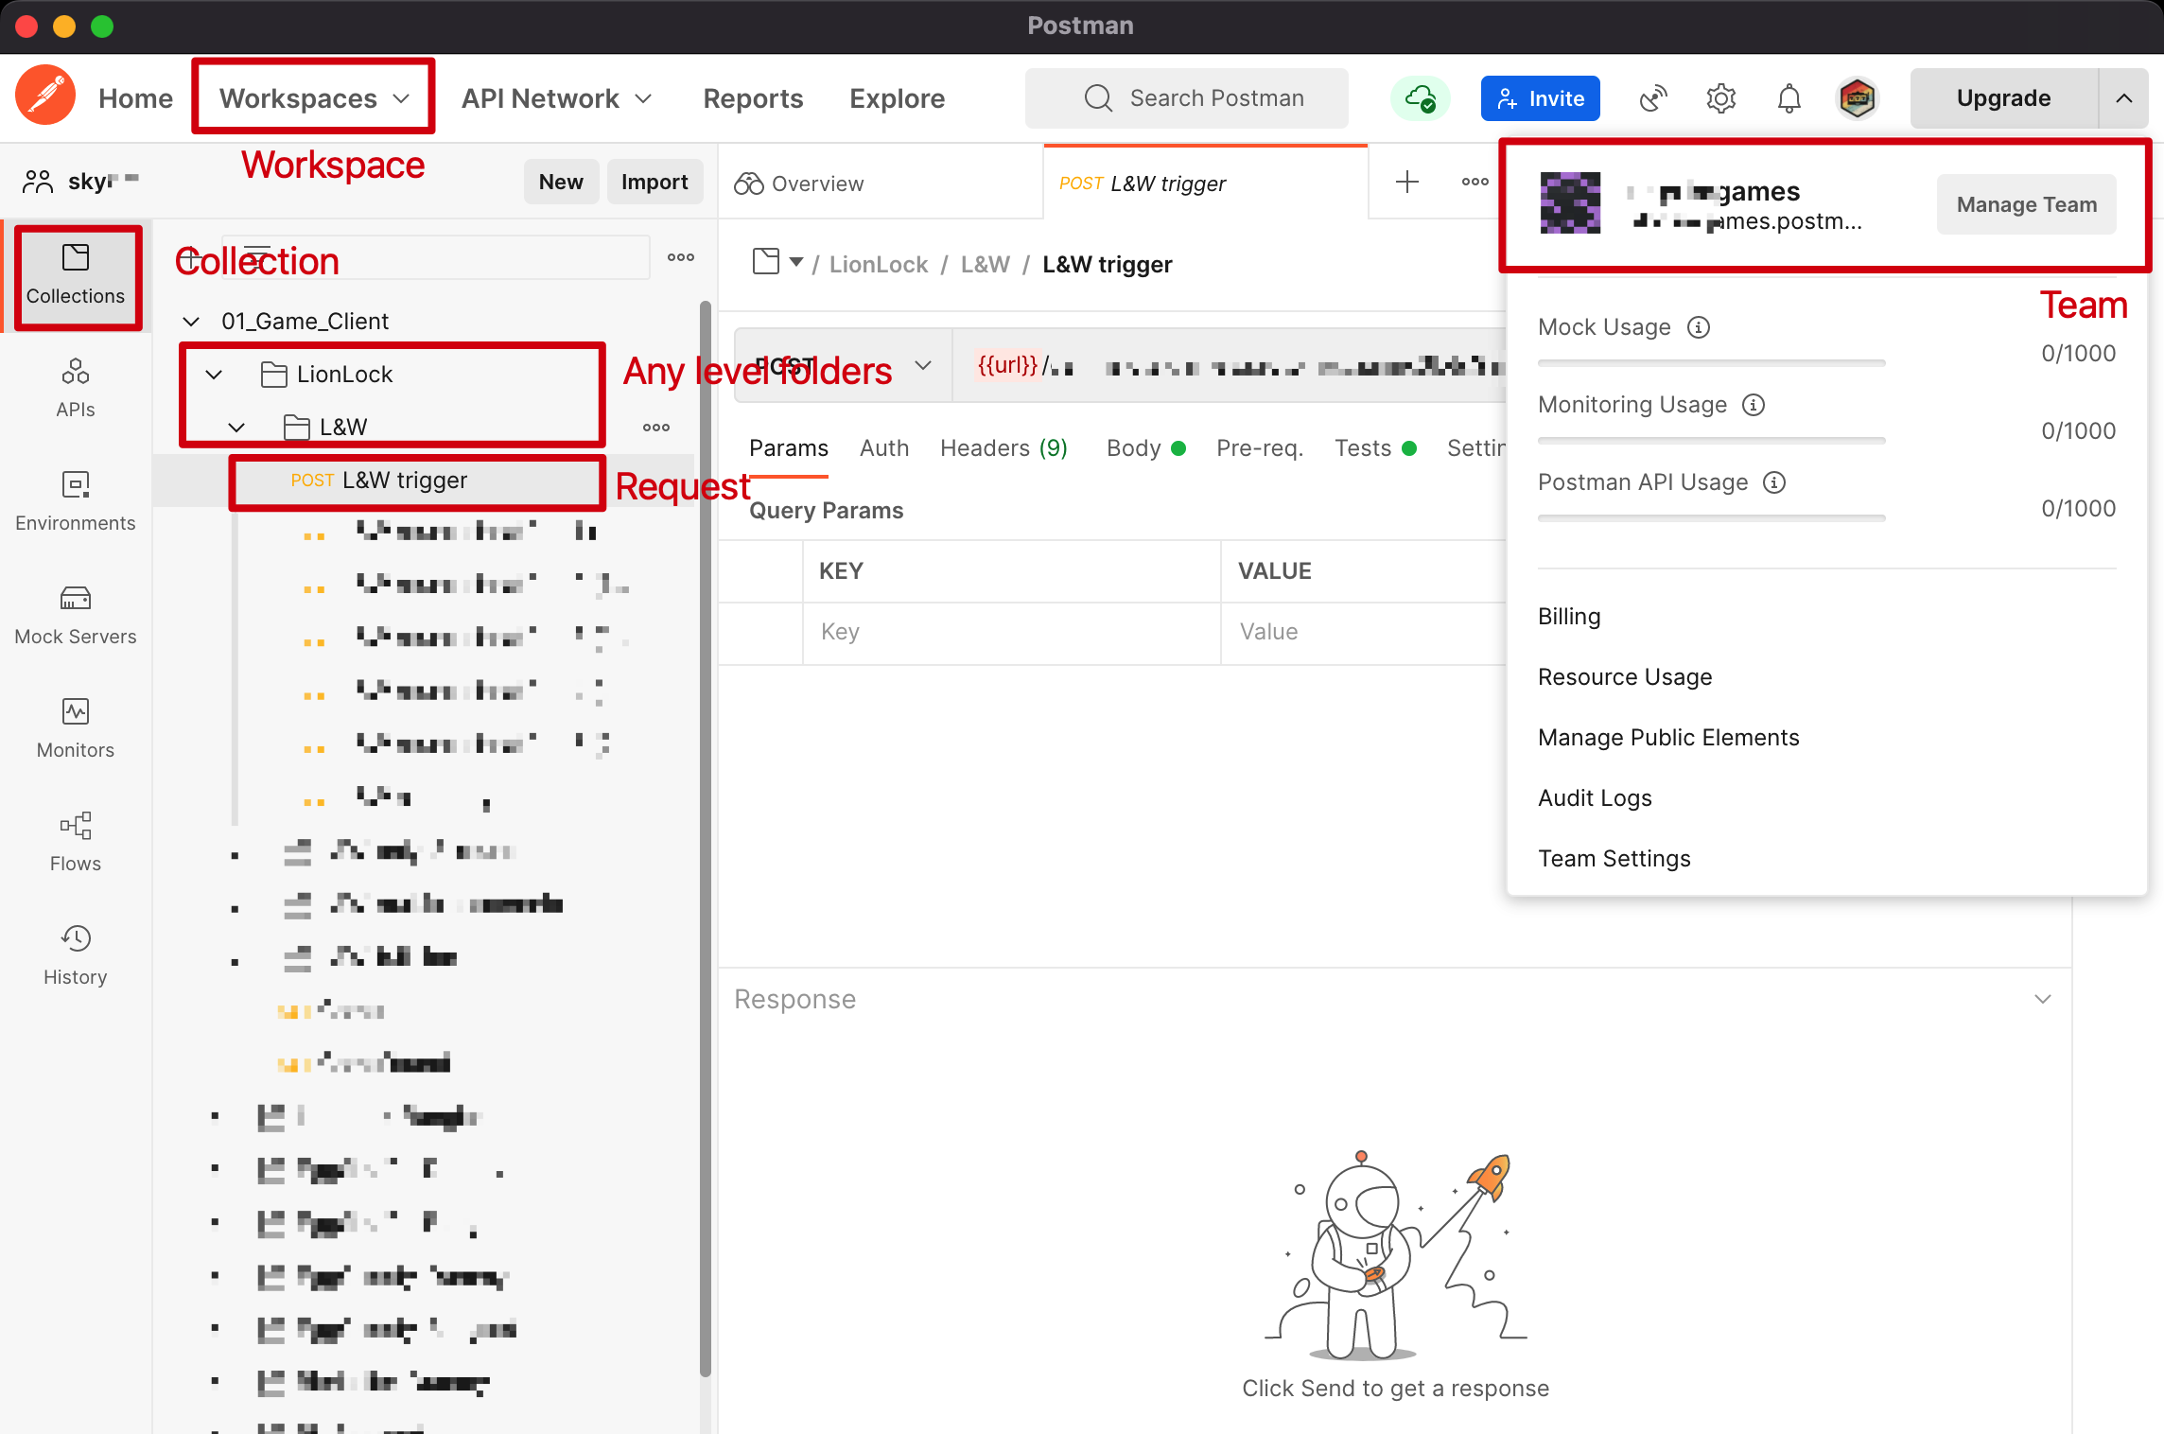Select the Params tab
Viewport: 2164px width, 1434px height.
[x=789, y=448]
